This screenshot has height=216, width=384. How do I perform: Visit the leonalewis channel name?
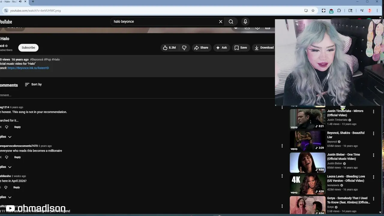(333, 185)
